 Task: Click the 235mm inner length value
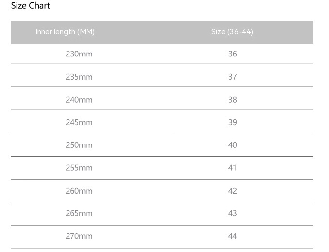pyautogui.click(x=79, y=77)
